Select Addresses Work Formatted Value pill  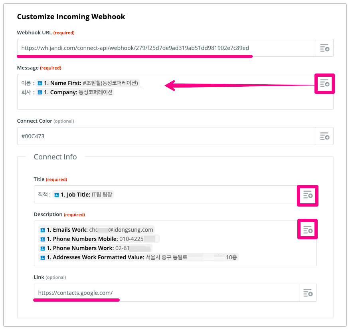[138, 257]
